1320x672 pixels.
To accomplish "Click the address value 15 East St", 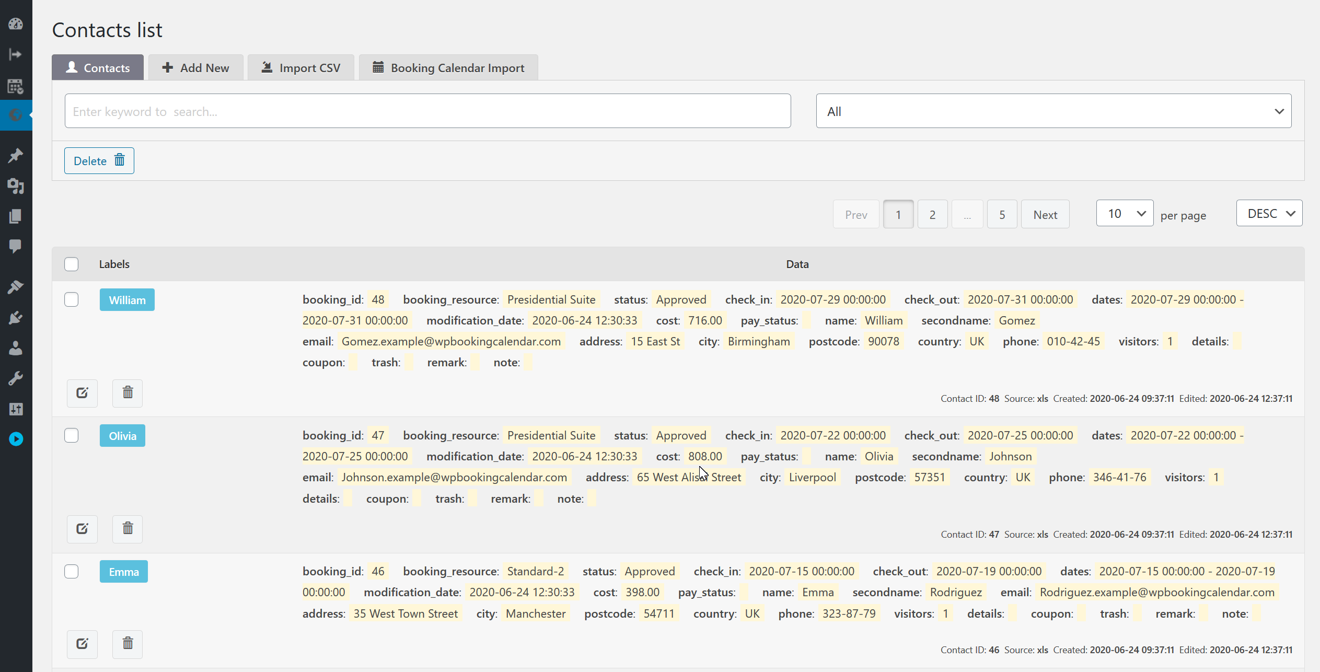I will tap(655, 341).
